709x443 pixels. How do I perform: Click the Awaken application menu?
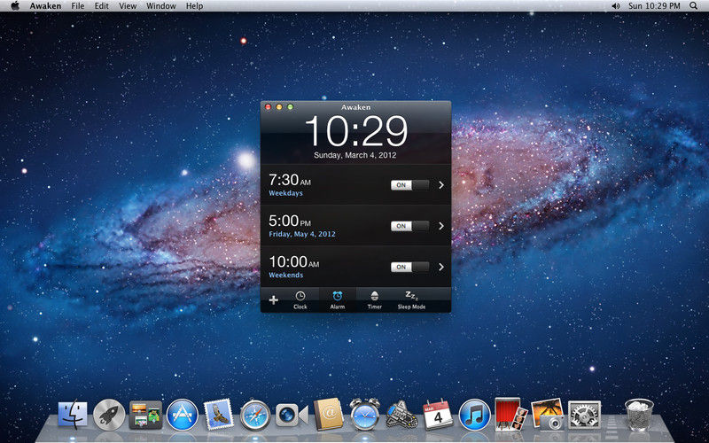(46, 6)
